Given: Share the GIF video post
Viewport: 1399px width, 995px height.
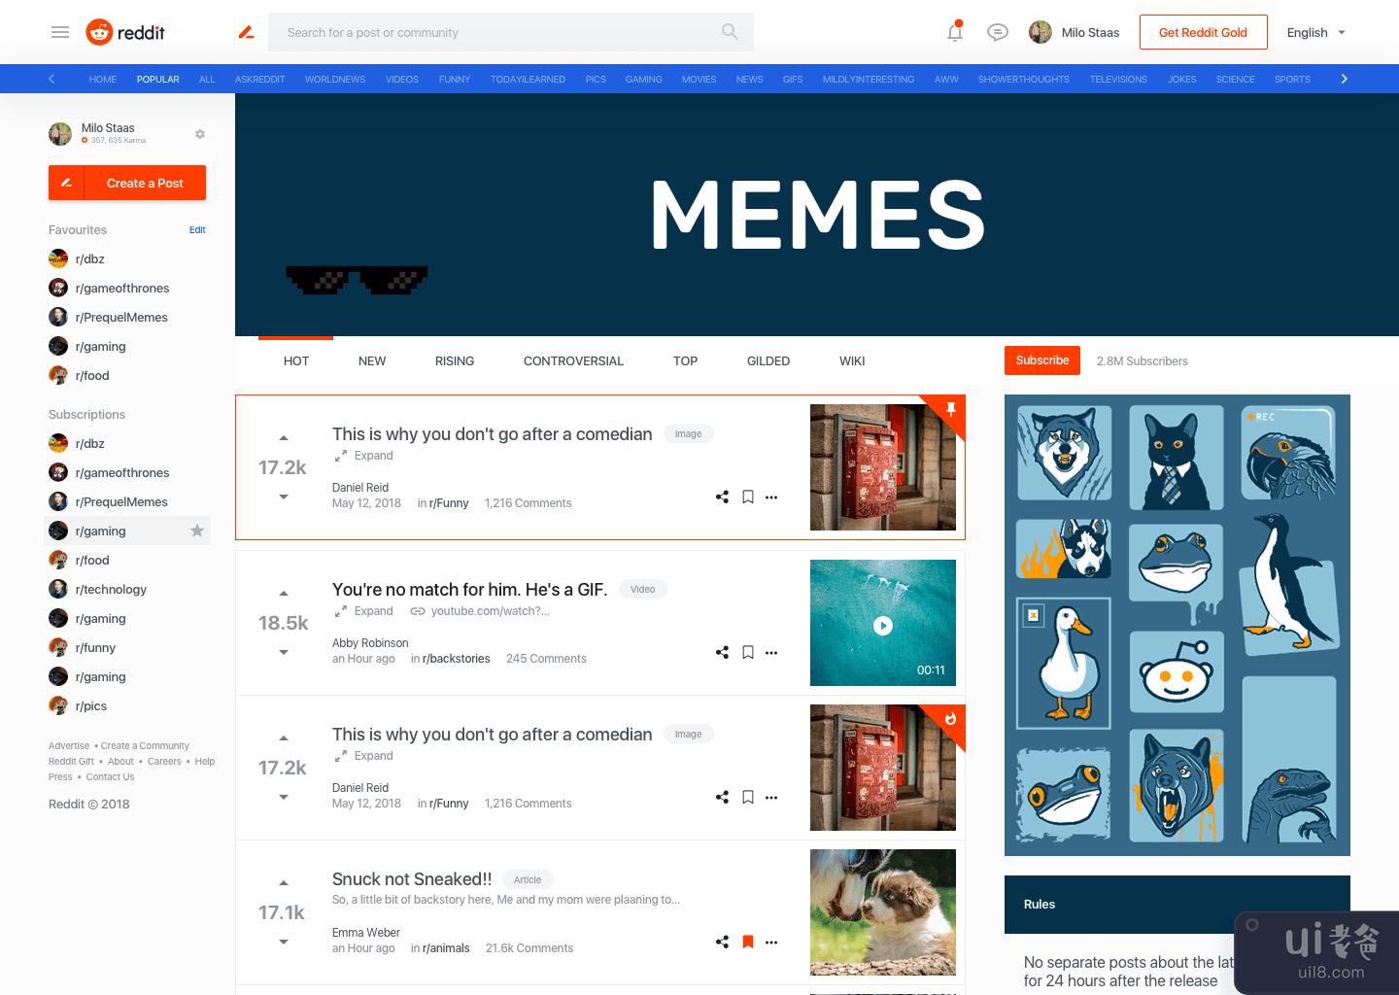Looking at the screenshot, I should pyautogui.click(x=722, y=652).
